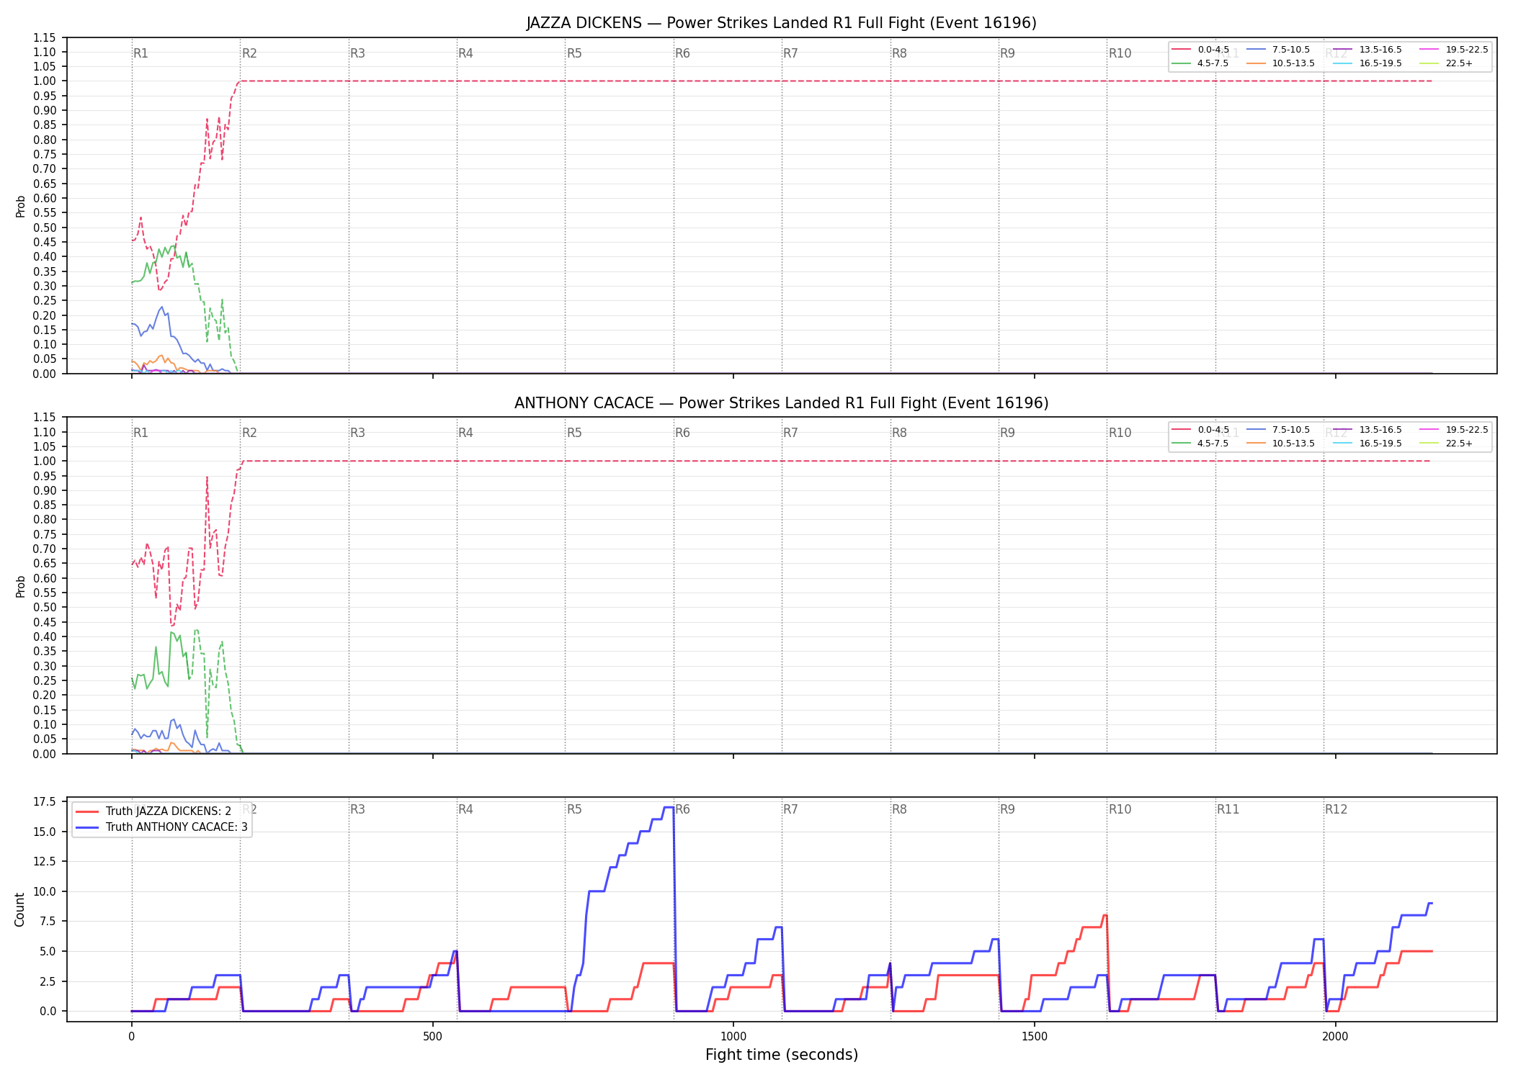Click R9 round marker in Dickens chart

pos(1007,53)
